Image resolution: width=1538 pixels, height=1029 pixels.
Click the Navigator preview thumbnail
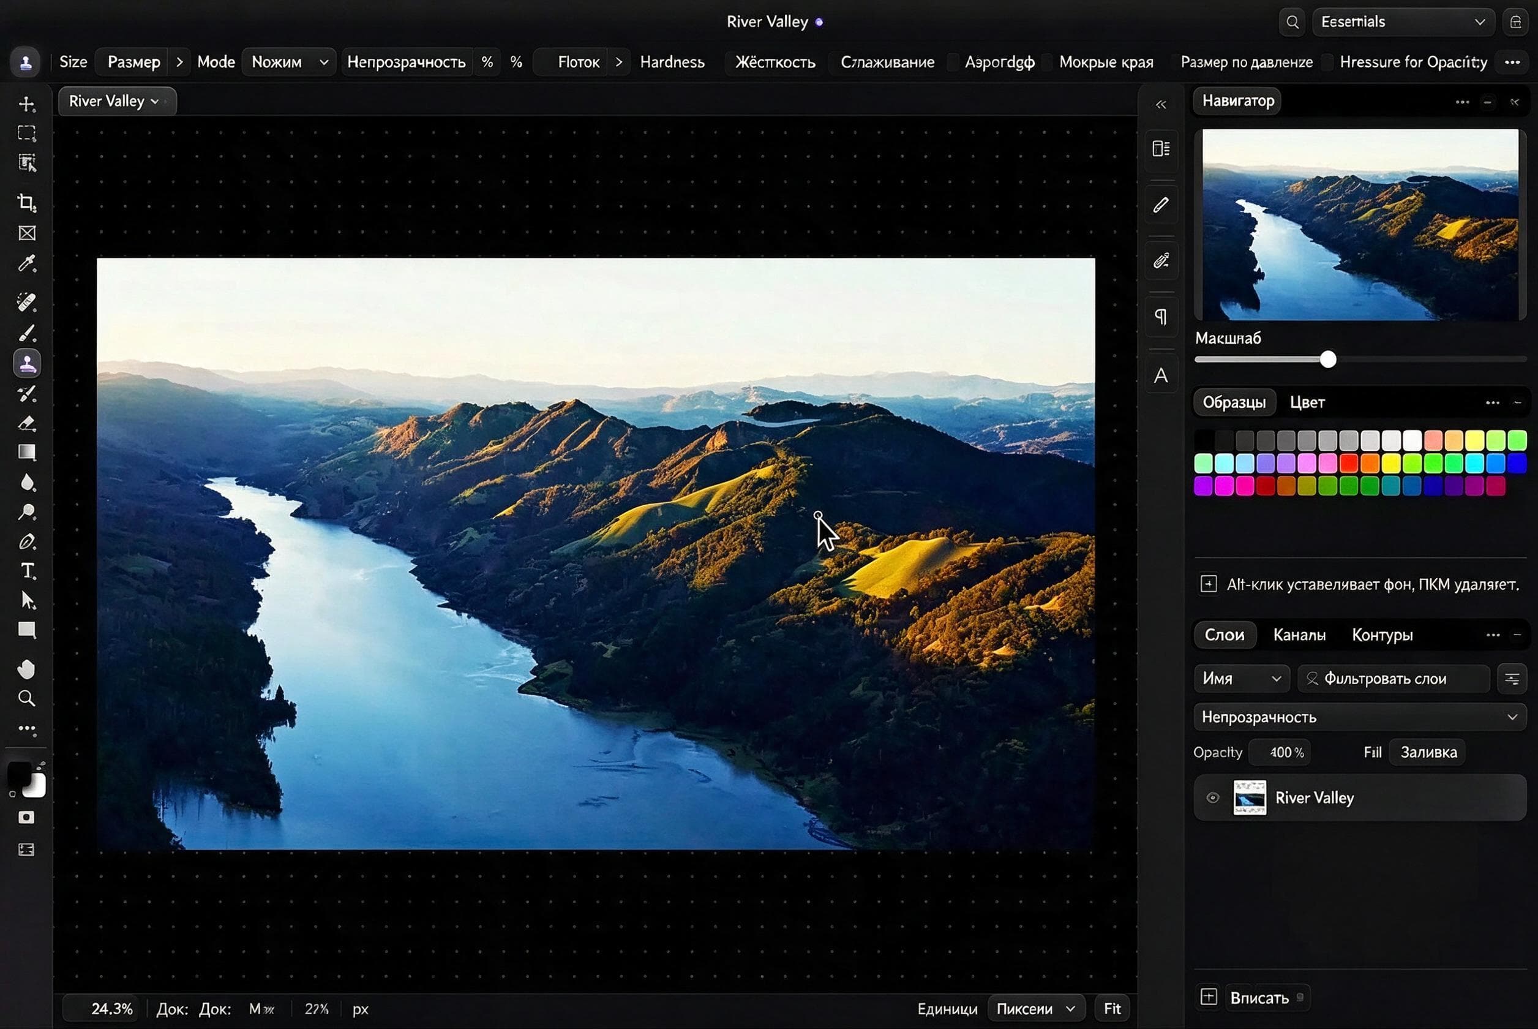(x=1360, y=224)
